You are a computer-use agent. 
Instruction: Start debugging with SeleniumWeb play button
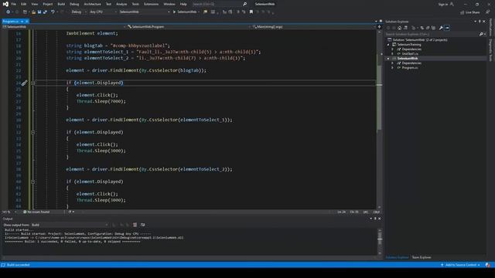pos(185,12)
